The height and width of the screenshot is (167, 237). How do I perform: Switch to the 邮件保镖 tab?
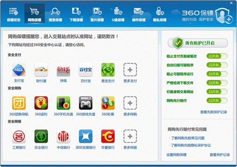point(139,14)
